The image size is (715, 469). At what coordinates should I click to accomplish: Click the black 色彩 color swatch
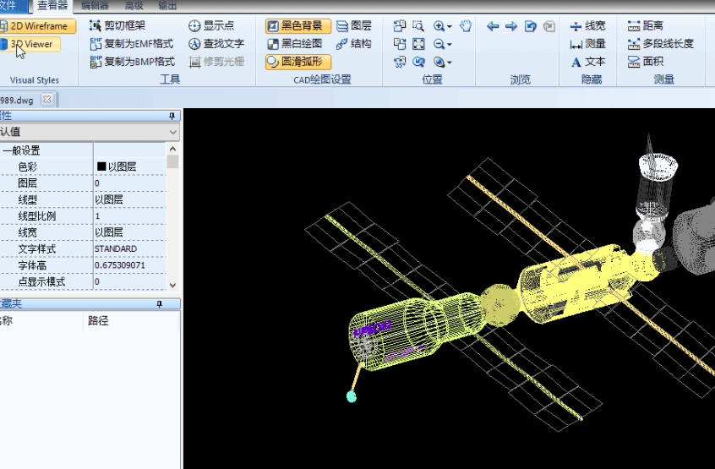(x=101, y=167)
